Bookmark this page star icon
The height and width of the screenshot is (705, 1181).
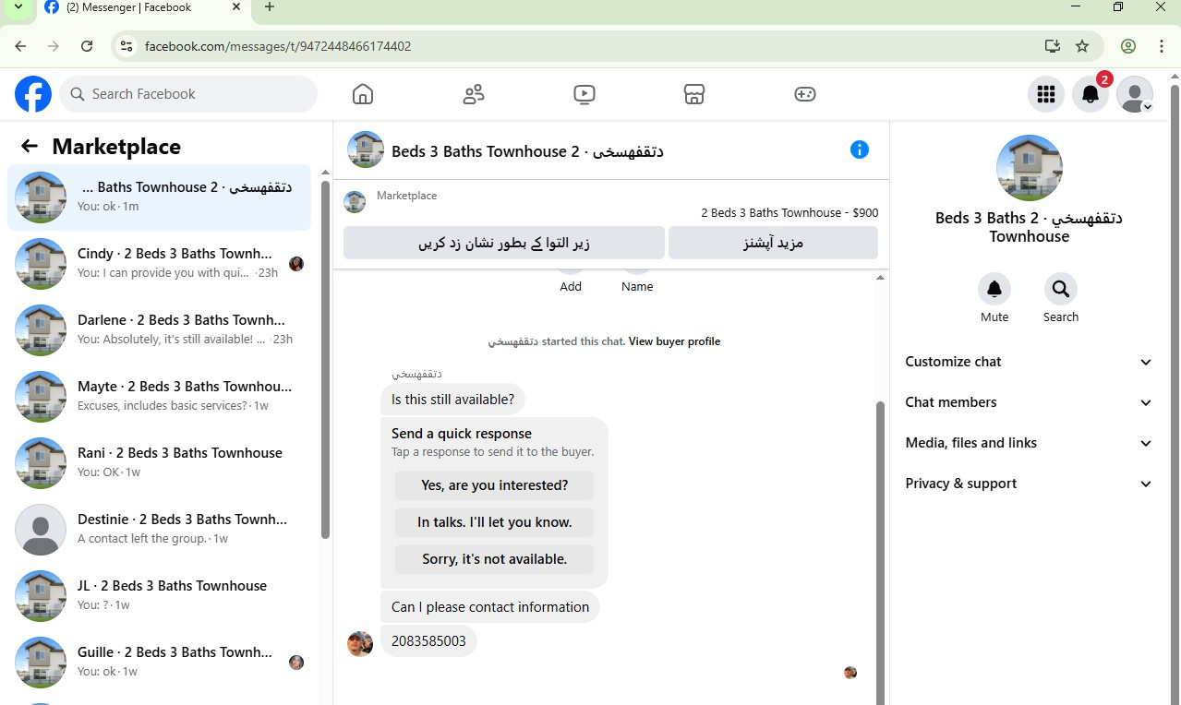(x=1082, y=46)
